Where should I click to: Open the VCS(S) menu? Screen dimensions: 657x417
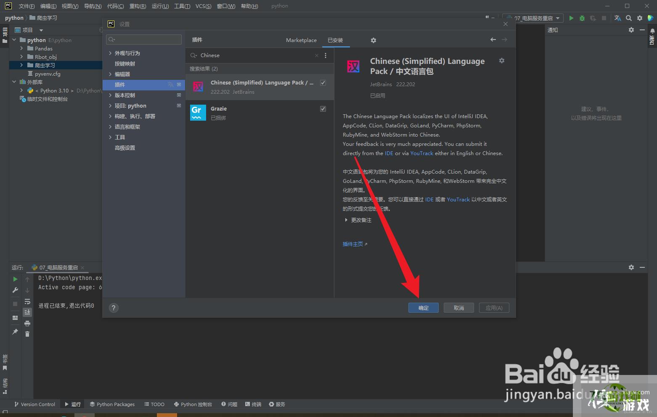tap(203, 6)
